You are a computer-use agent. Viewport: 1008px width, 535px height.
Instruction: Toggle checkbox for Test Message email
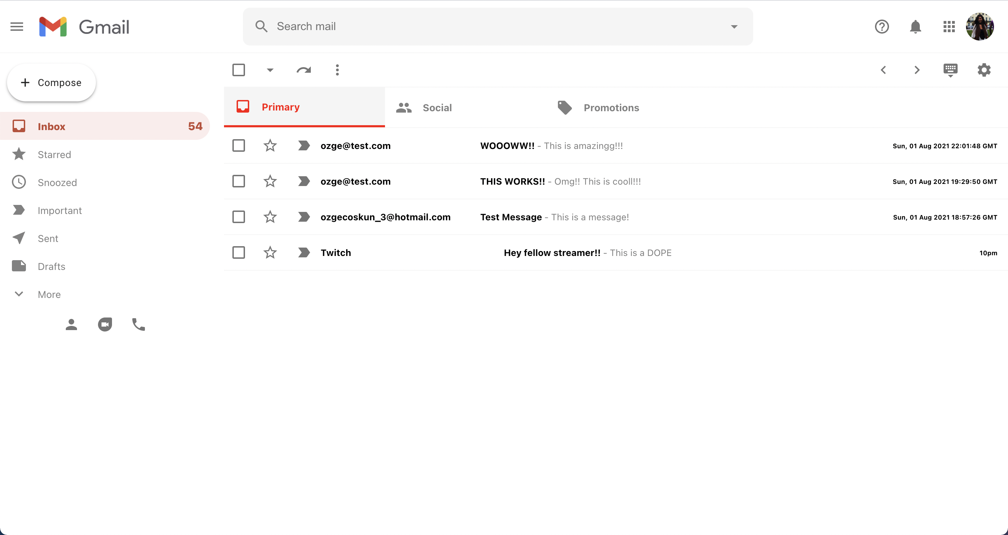coord(238,216)
